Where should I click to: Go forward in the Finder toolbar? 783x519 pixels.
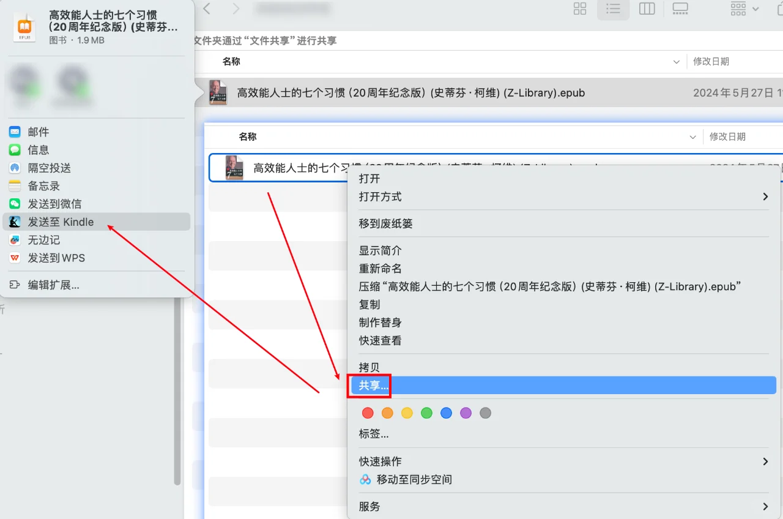[x=236, y=9]
